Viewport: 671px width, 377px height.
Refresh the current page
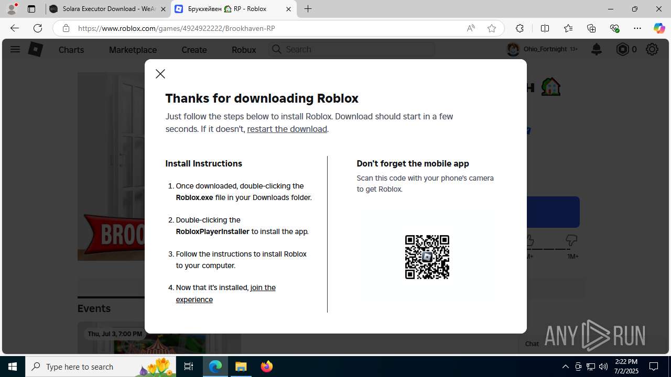pyautogui.click(x=38, y=28)
